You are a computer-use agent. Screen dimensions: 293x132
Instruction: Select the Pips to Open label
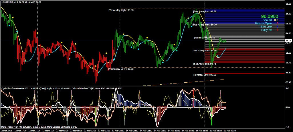point(263,24)
